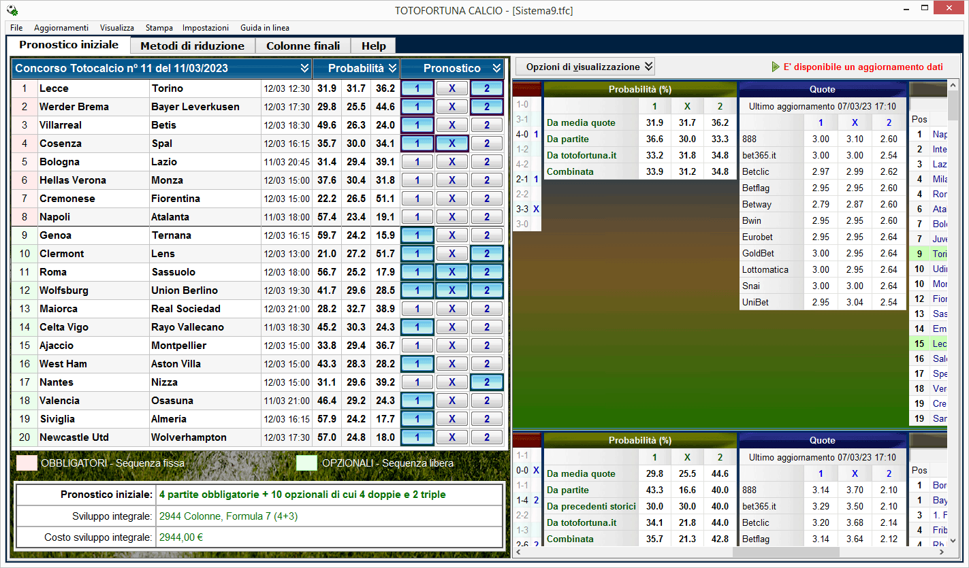969x568 pixels.
Task: Expand the Probabilità column header chevron
Action: click(x=392, y=68)
